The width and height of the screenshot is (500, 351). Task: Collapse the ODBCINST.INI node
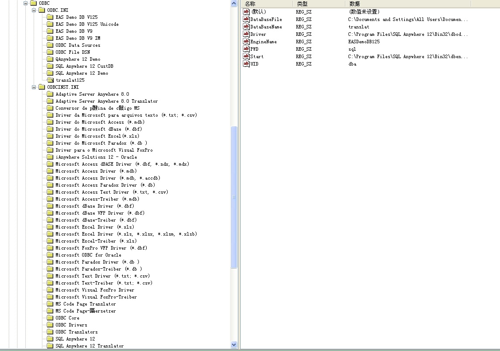tap(34, 87)
